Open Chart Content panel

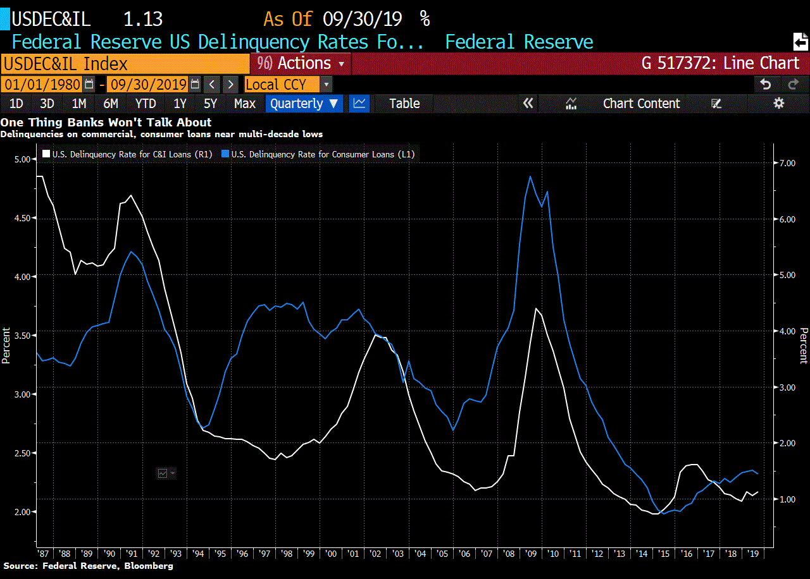pyautogui.click(x=641, y=104)
